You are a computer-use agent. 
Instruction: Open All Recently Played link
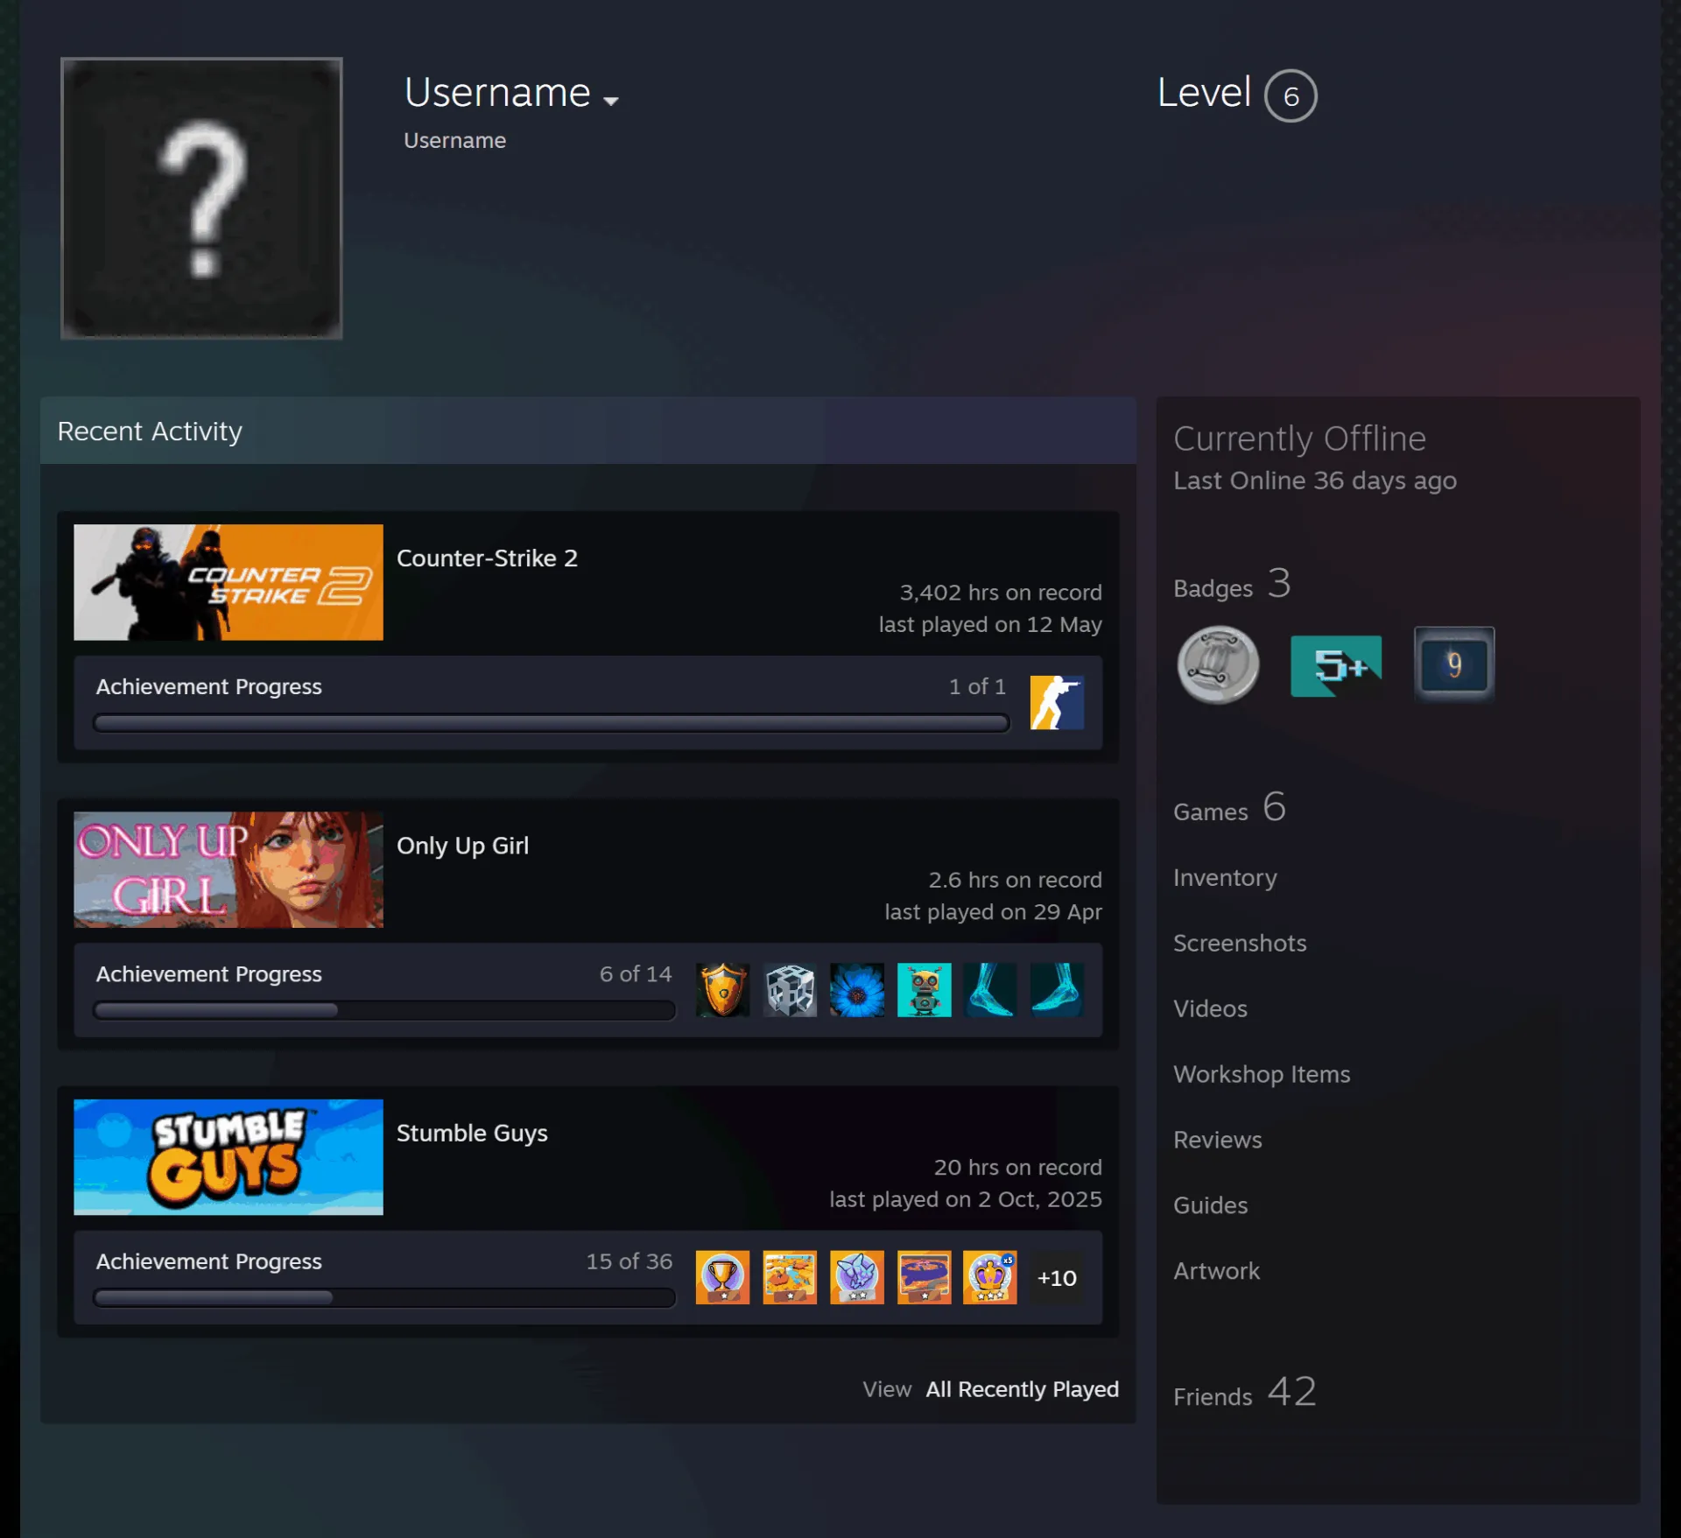click(x=1023, y=1389)
